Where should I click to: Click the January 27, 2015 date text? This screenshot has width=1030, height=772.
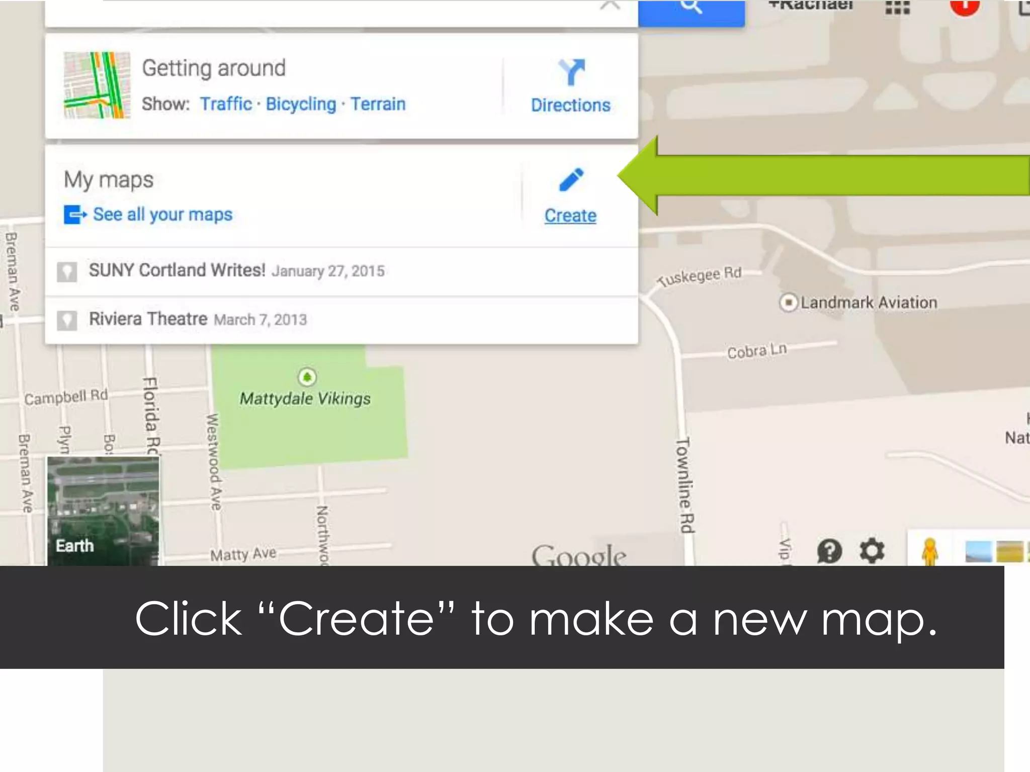click(x=328, y=271)
